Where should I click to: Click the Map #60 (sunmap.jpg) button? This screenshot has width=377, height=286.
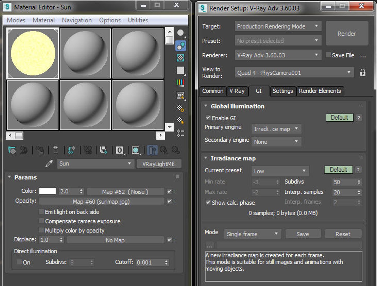pos(101,202)
